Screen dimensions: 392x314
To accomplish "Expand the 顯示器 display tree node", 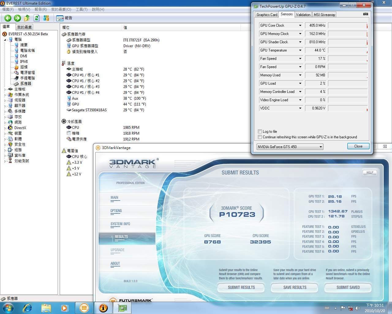I will point(5,106).
